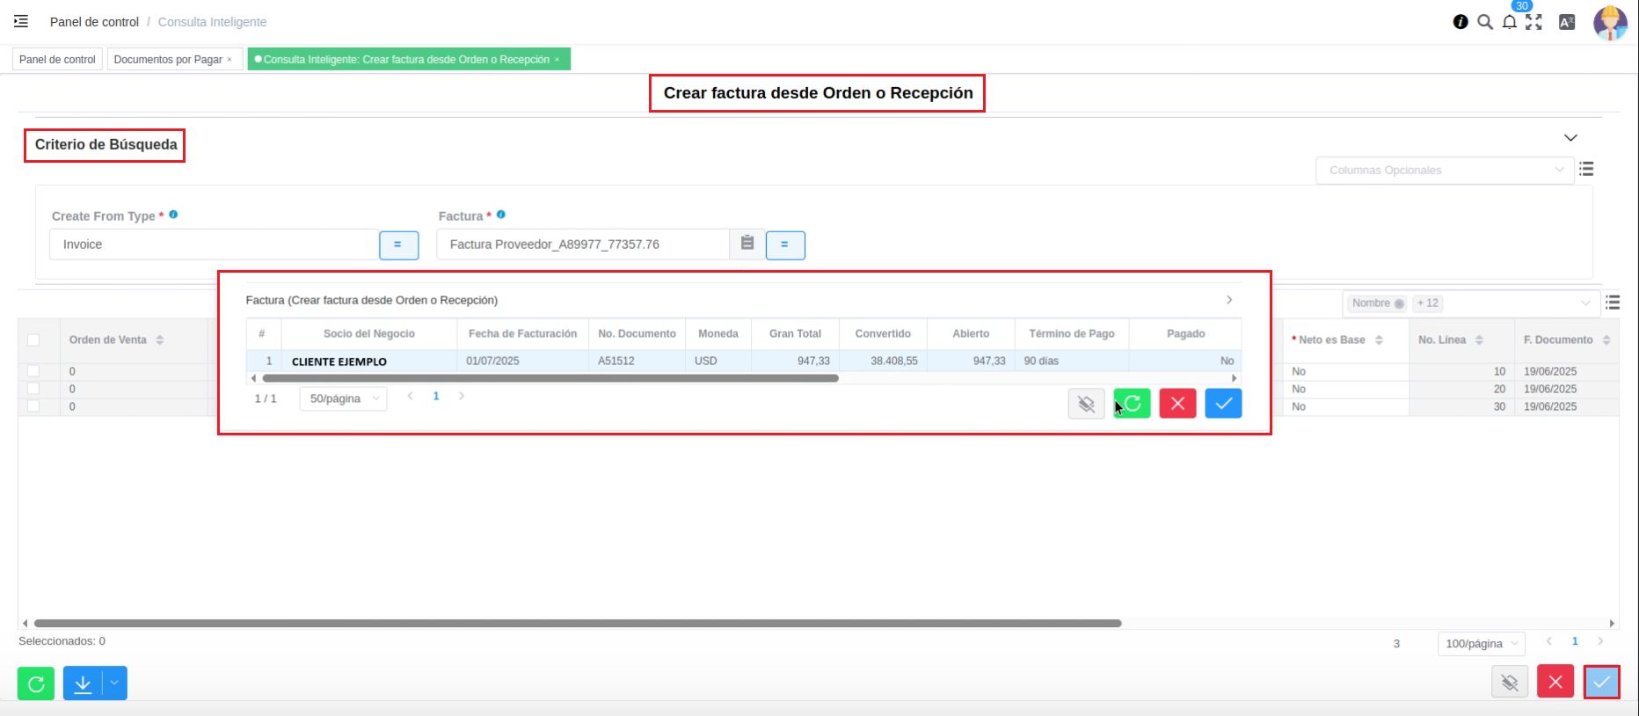1639x716 pixels.
Task: Click the green refresh button in Factura popup
Action: click(1132, 404)
